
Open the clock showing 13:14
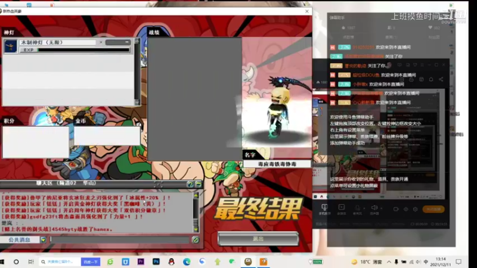click(441, 261)
